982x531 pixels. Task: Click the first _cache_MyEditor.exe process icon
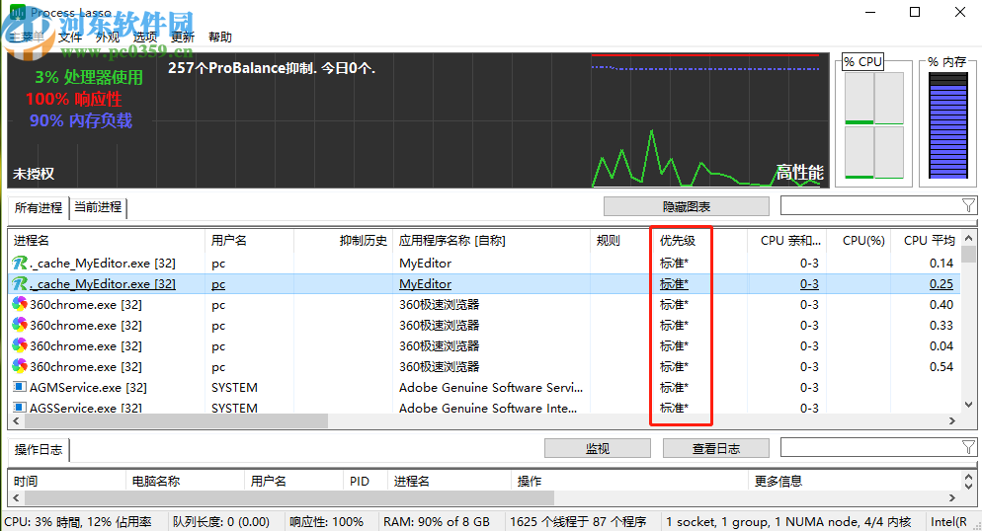pos(20,264)
